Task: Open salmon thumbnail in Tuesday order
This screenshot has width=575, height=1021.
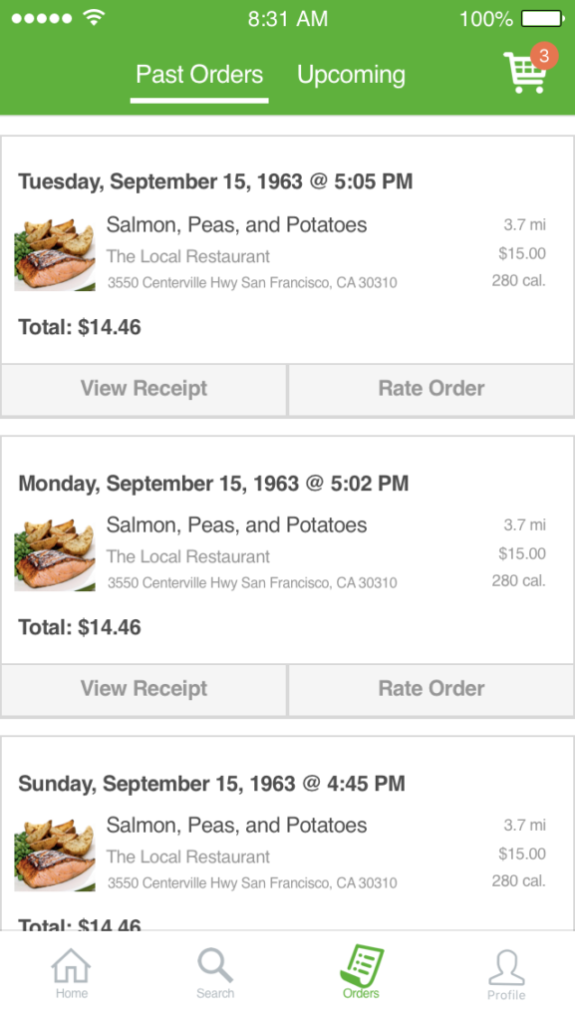Action: [x=55, y=254]
